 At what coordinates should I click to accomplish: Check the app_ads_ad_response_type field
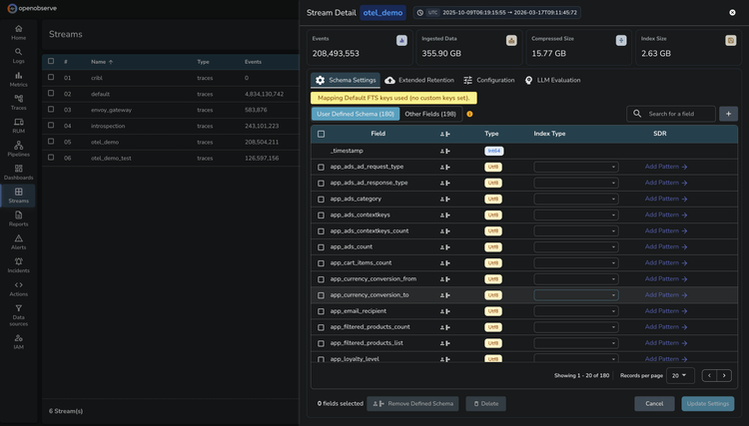pos(321,184)
